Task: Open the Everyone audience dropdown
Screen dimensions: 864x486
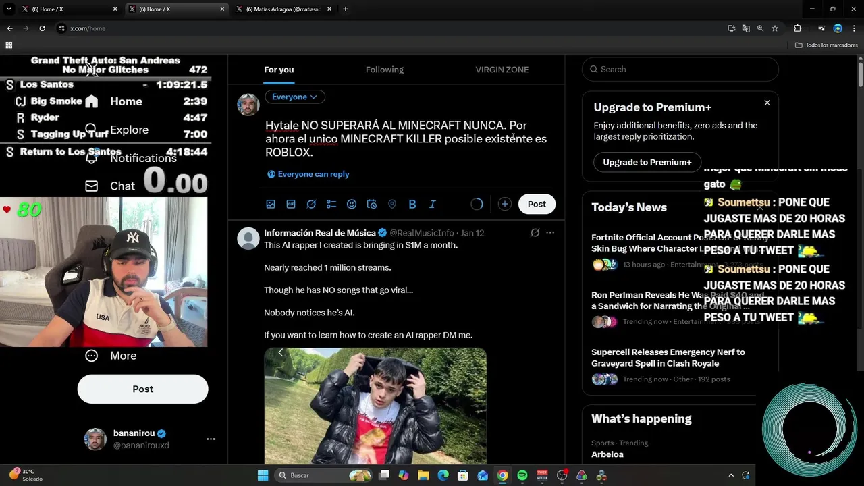Action: point(295,97)
